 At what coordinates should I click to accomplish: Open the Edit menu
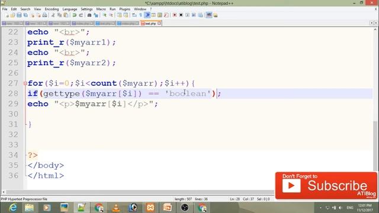pyautogui.click(x=14, y=9)
